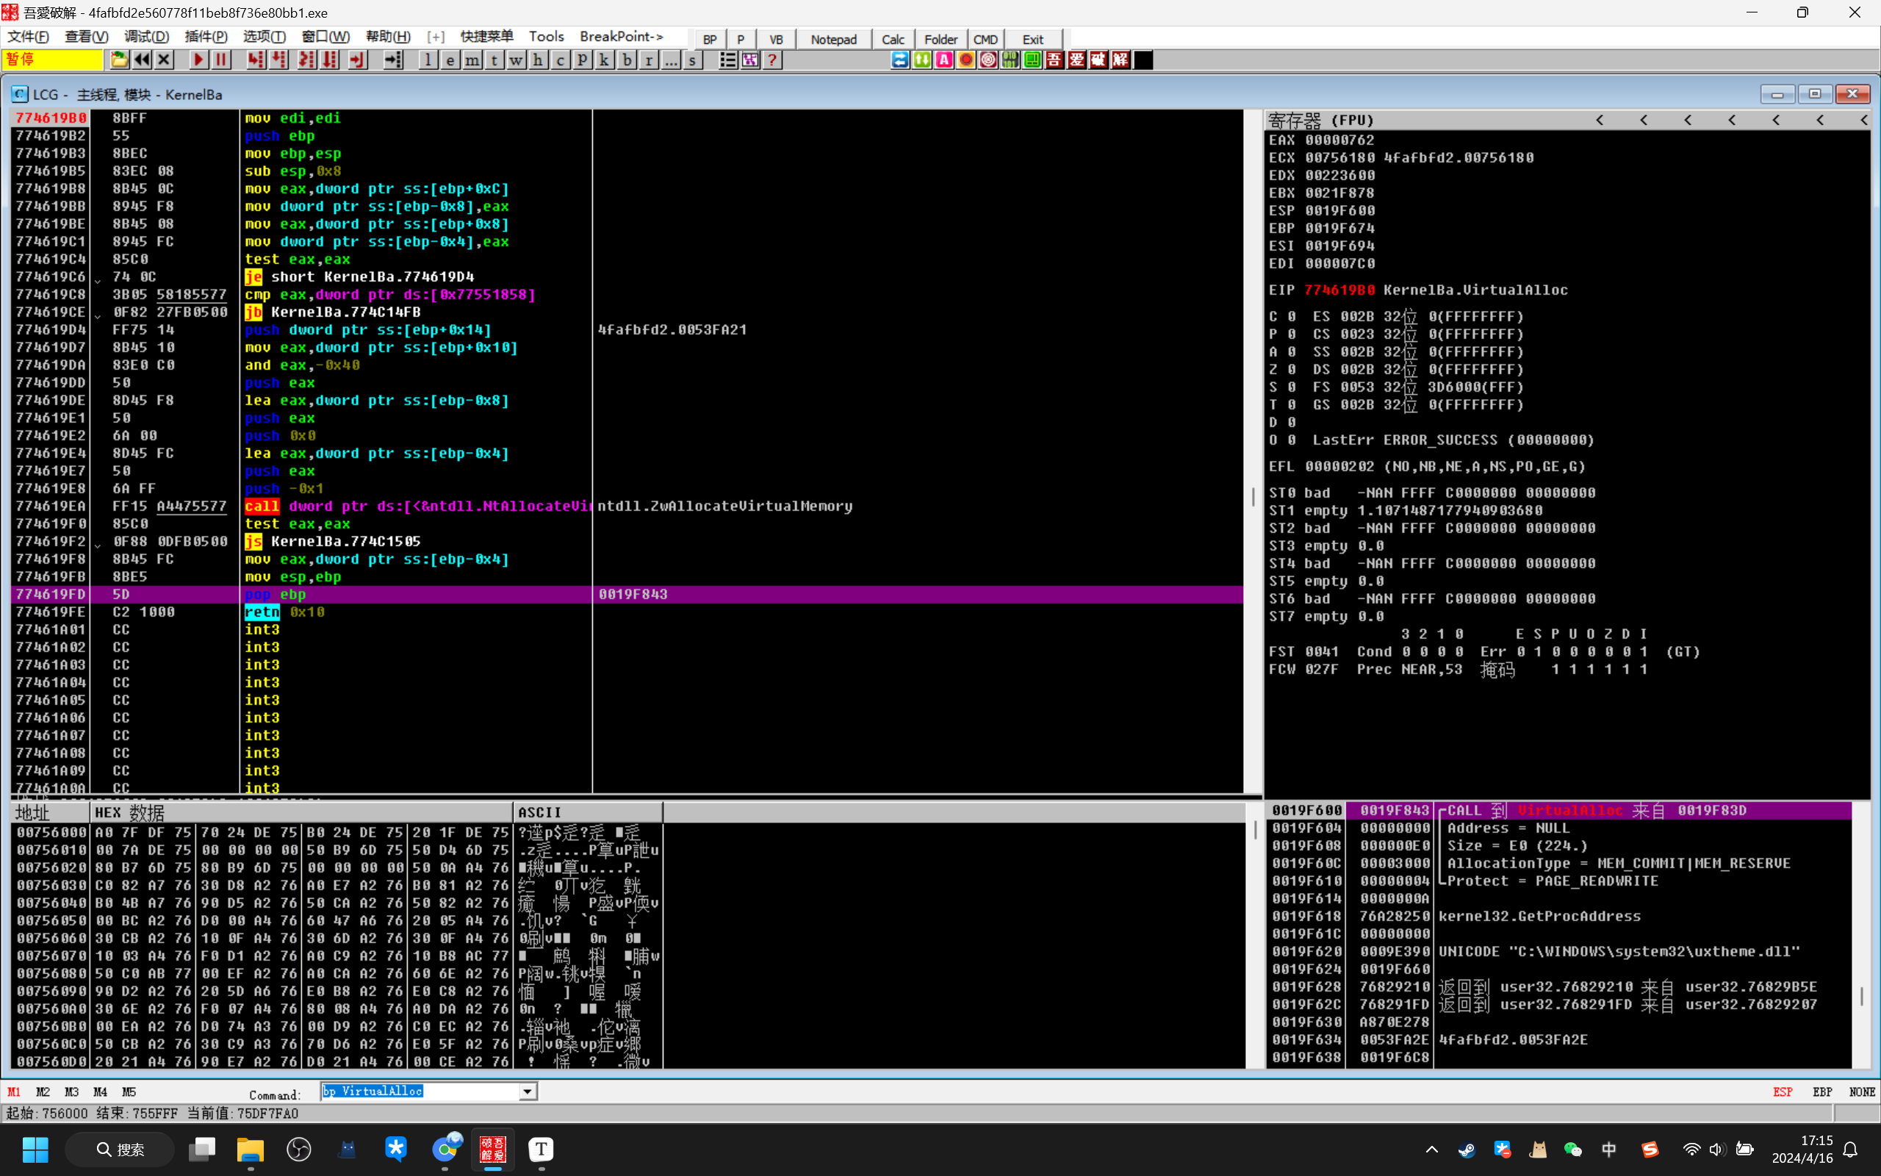Open help with the red question mark icon
The width and height of the screenshot is (1881, 1176).
tap(772, 60)
